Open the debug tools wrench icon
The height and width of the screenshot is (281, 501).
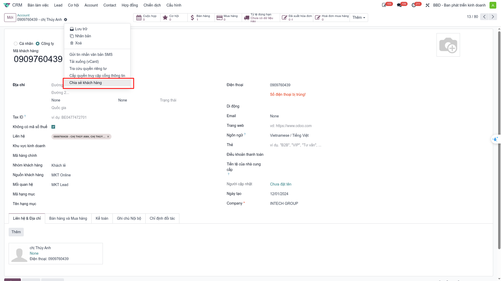(x=427, y=5)
